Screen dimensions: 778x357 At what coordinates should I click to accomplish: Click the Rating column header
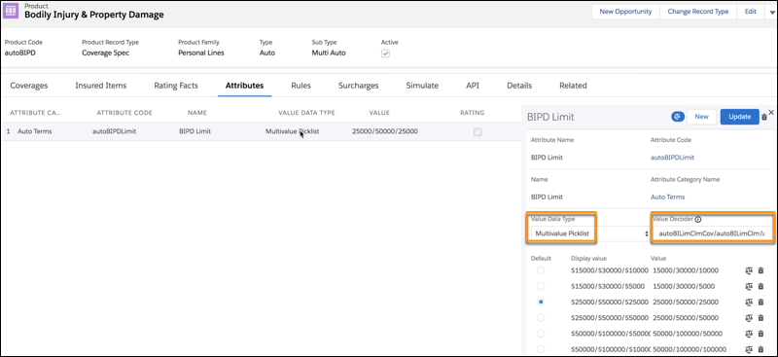(473, 113)
